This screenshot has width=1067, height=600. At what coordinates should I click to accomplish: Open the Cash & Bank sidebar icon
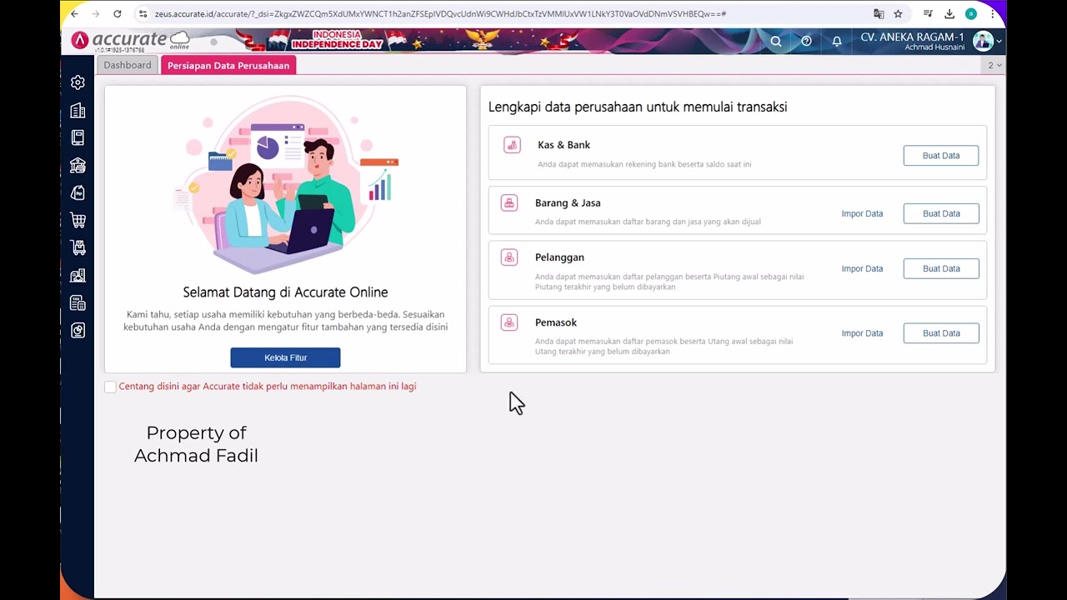click(78, 165)
